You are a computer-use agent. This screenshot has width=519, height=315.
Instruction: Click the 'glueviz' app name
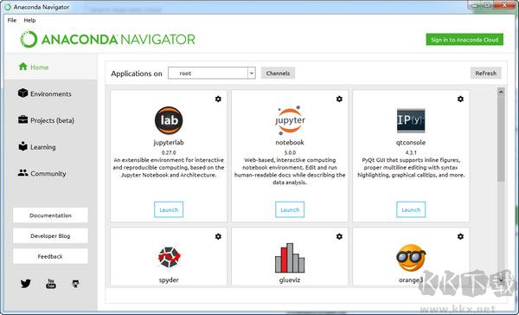click(290, 280)
